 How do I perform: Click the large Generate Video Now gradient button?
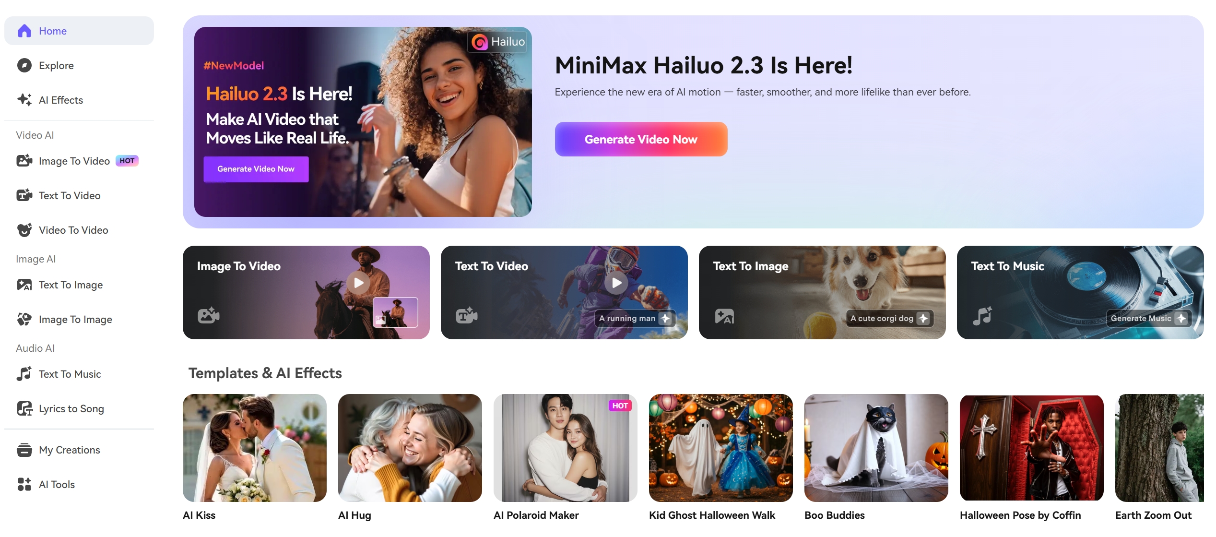(x=641, y=139)
